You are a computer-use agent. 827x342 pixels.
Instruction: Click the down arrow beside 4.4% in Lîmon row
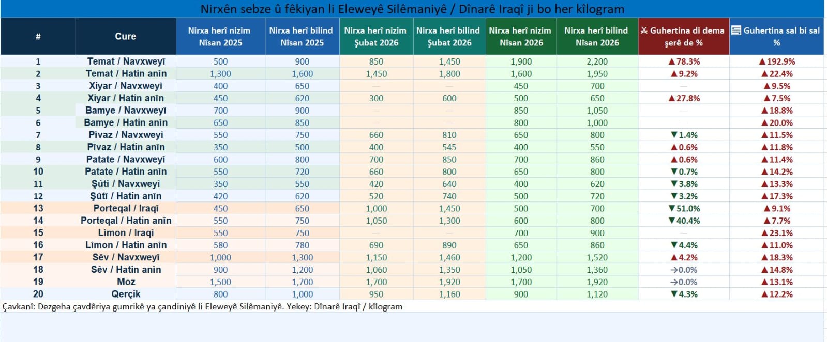[673, 245]
